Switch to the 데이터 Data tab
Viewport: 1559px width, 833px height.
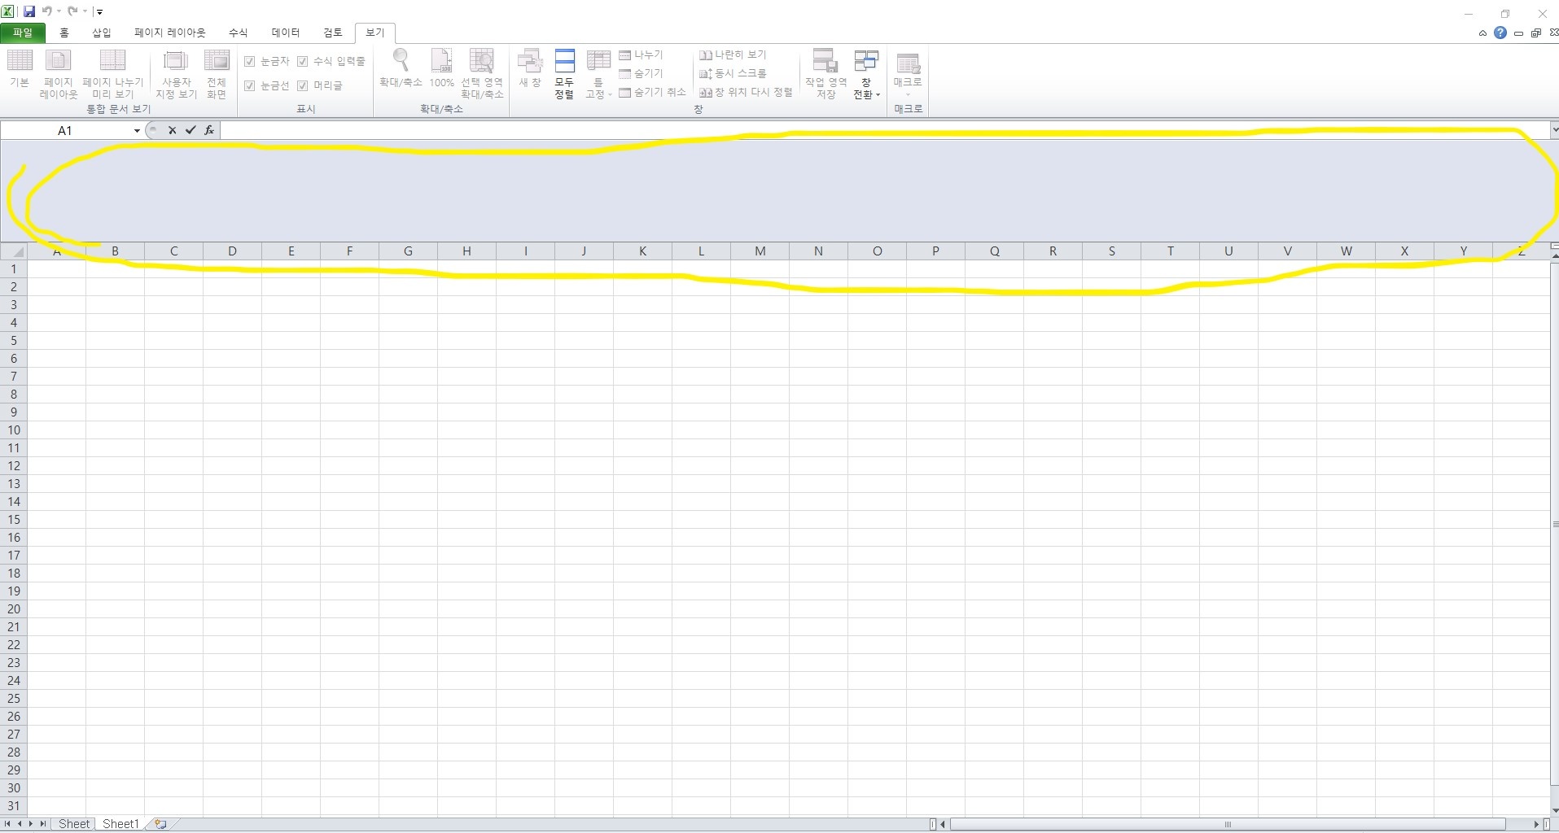point(286,33)
